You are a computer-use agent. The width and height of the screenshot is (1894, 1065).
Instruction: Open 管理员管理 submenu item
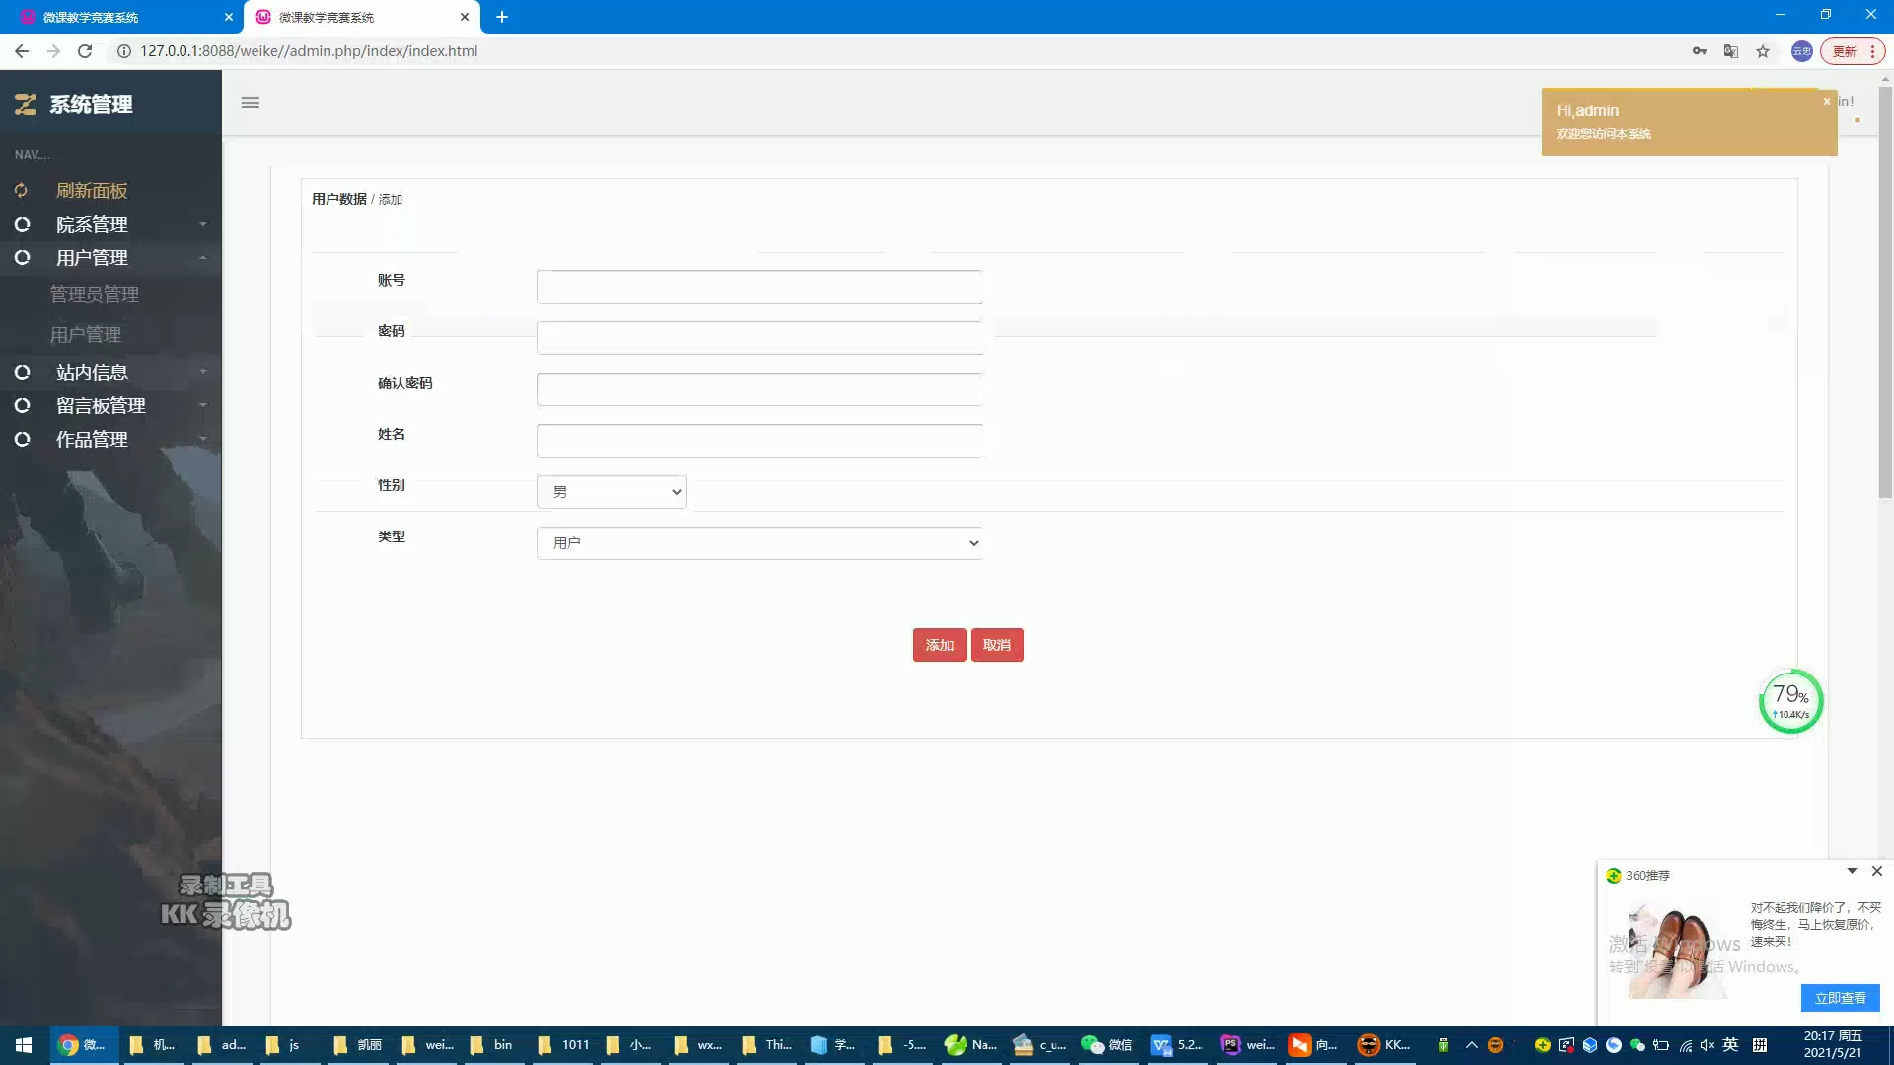[x=95, y=294]
